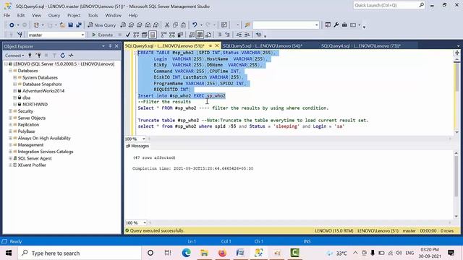Open the Tools menu
This screenshot has width=463, height=260.
click(x=93, y=15)
